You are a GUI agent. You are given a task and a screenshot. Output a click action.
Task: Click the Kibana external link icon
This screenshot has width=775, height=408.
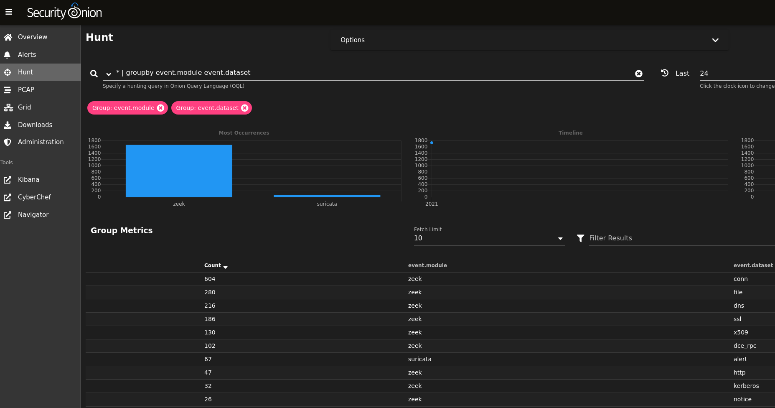tap(8, 180)
